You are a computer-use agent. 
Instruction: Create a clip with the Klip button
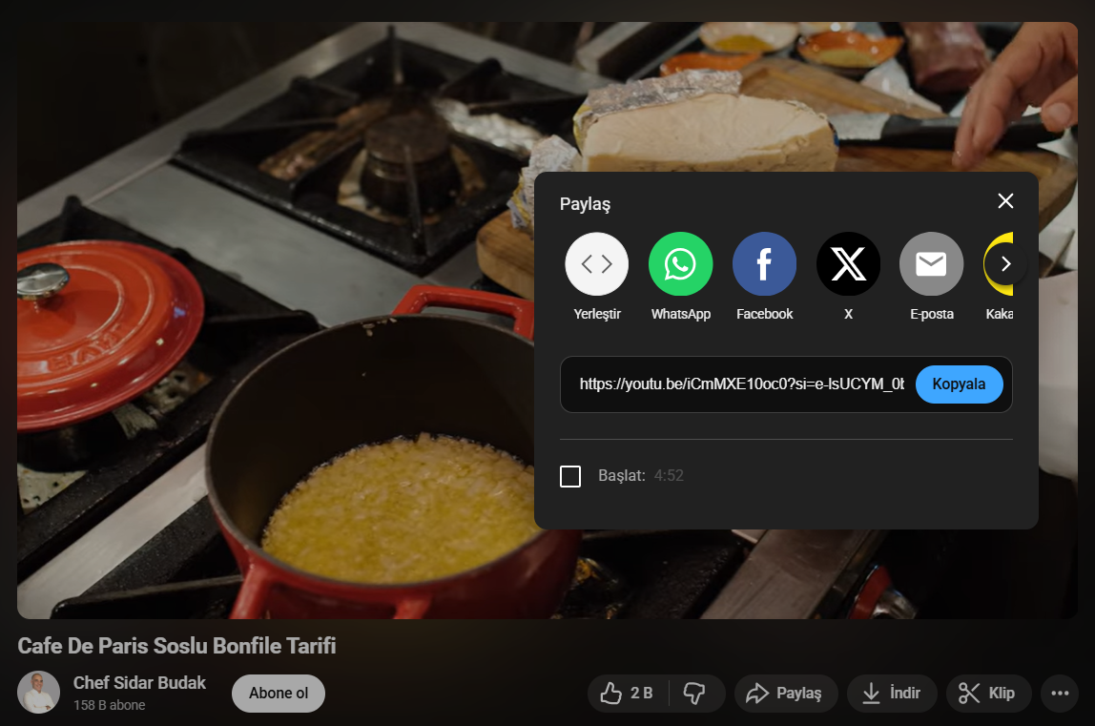coord(988,694)
